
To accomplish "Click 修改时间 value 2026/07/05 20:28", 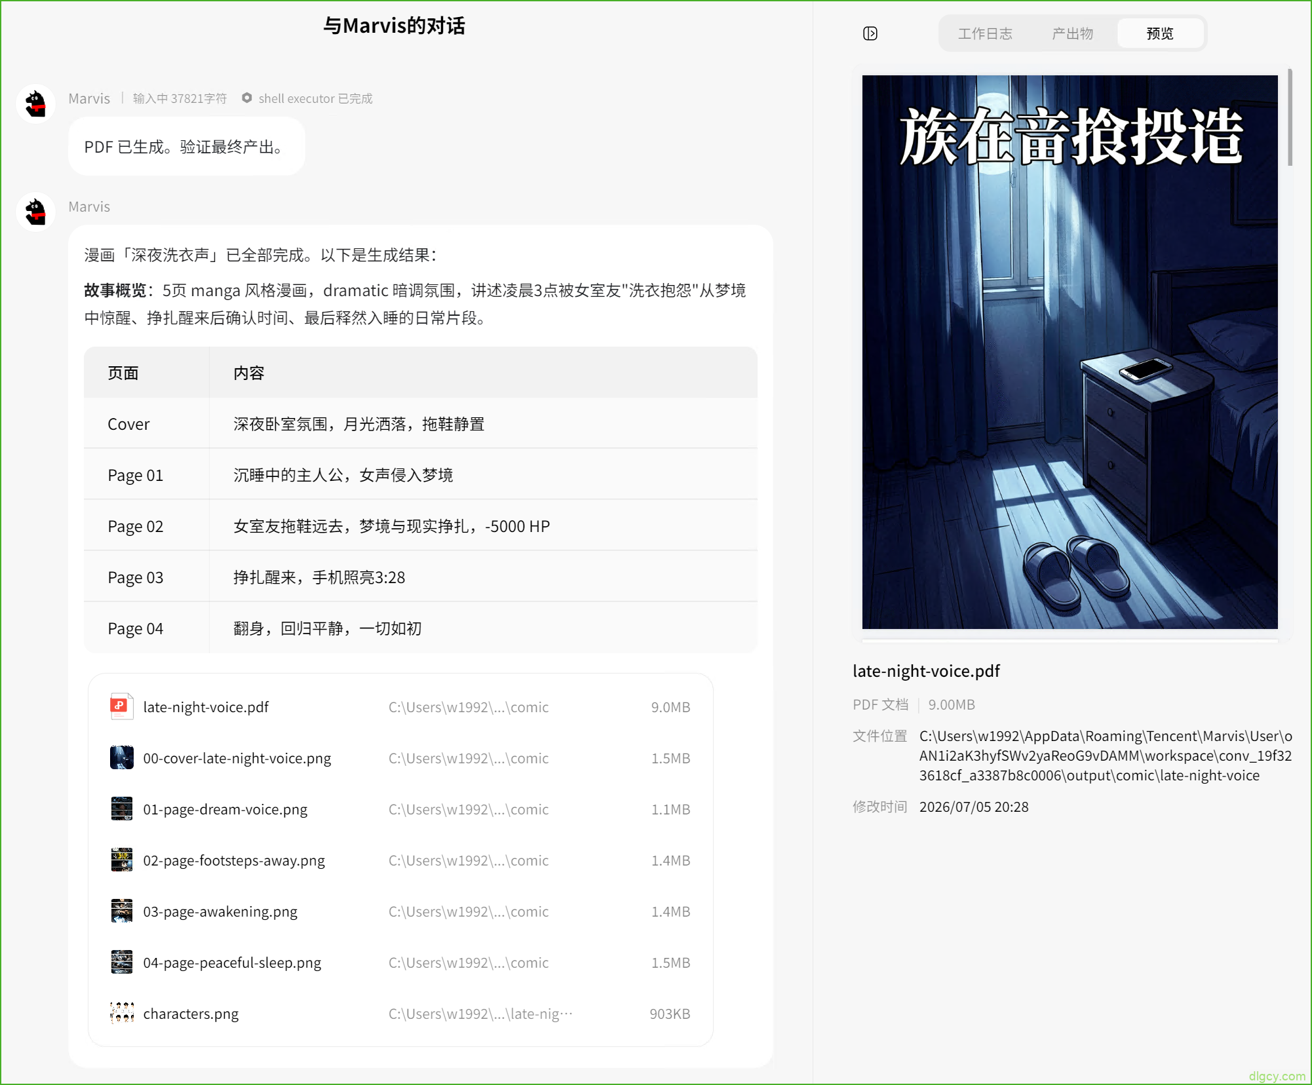I will (x=974, y=807).
